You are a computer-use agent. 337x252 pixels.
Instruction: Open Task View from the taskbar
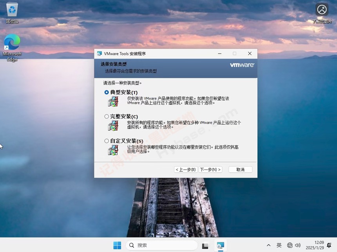205,246
